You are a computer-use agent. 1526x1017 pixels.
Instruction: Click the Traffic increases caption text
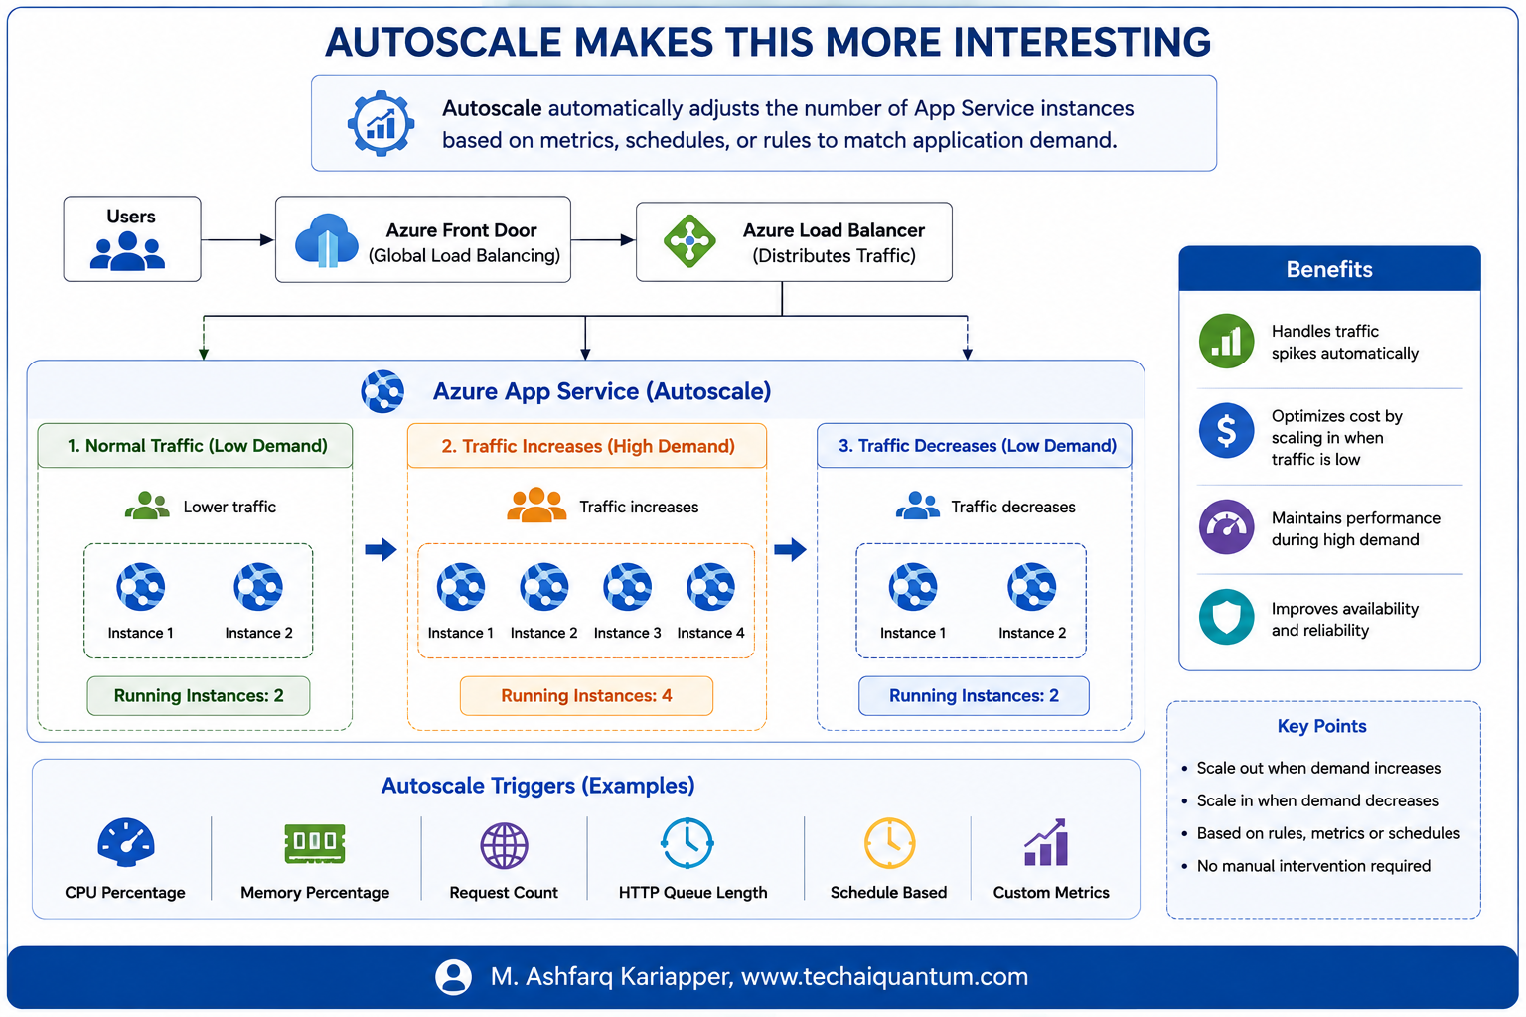(639, 507)
